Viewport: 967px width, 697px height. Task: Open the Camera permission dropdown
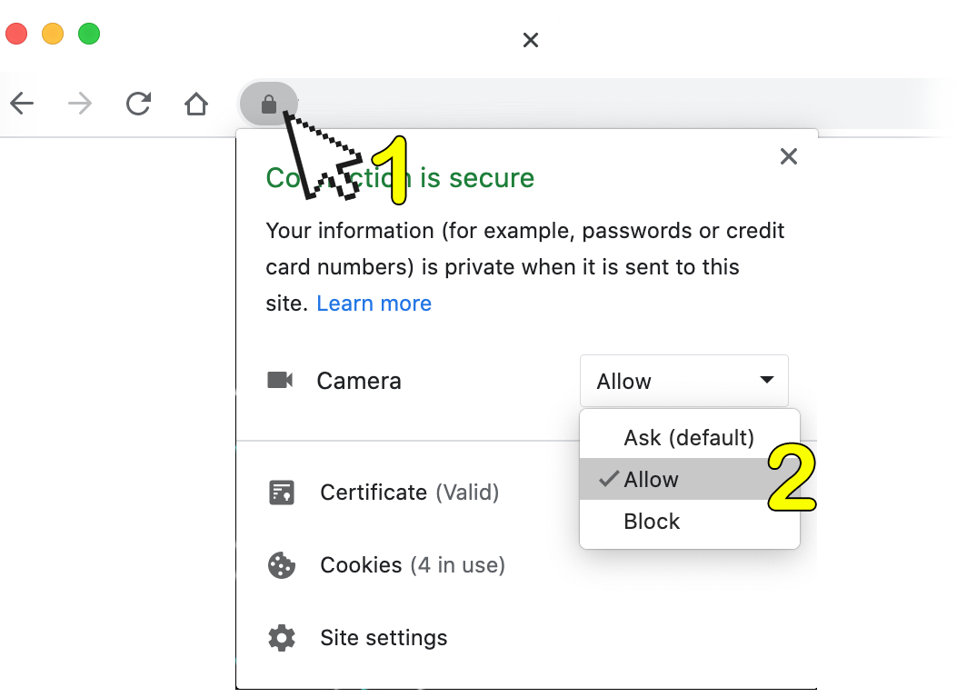683,381
